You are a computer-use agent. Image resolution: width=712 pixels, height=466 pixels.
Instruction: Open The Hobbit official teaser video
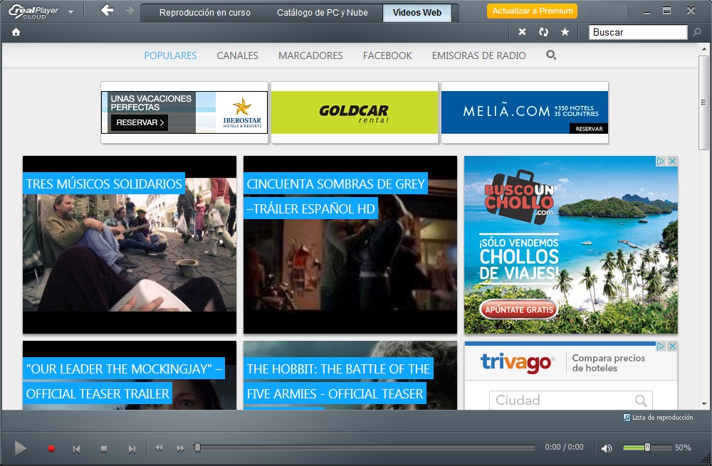click(x=350, y=375)
